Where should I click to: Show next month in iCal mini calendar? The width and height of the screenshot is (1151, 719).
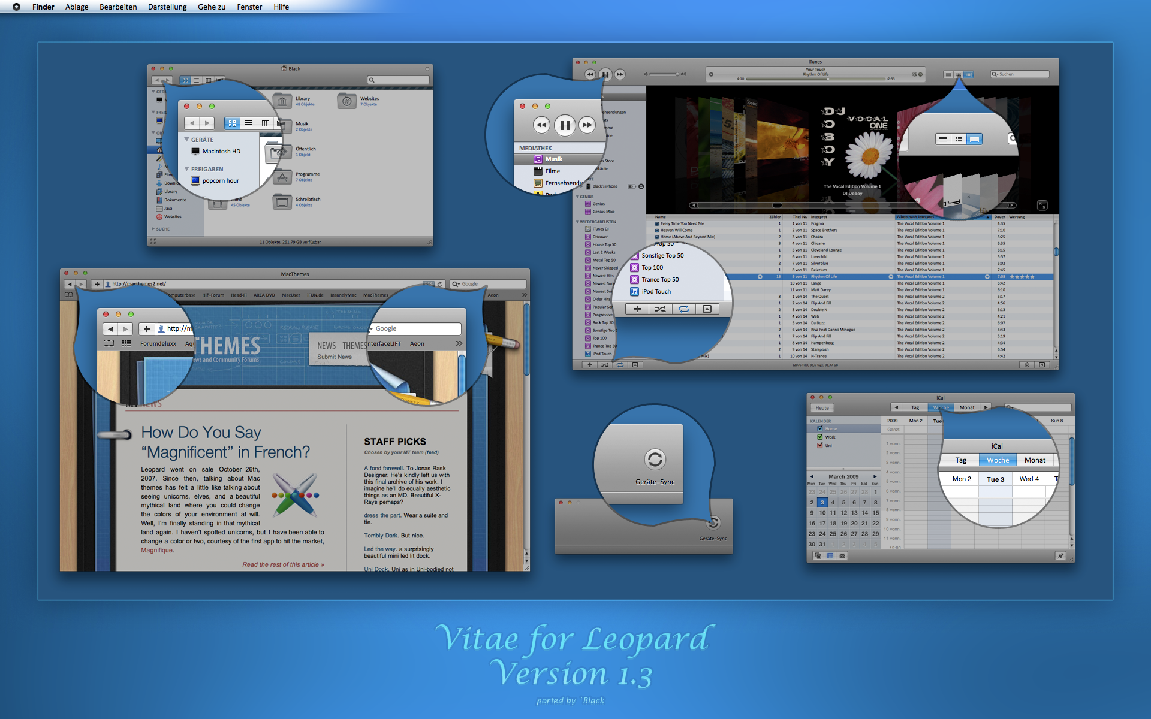(875, 476)
